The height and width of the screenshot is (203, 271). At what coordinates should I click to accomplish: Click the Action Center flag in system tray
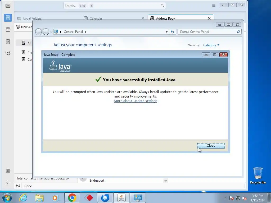231,198
